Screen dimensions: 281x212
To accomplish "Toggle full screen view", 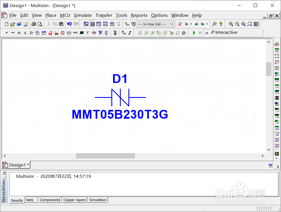I will [256, 24].
